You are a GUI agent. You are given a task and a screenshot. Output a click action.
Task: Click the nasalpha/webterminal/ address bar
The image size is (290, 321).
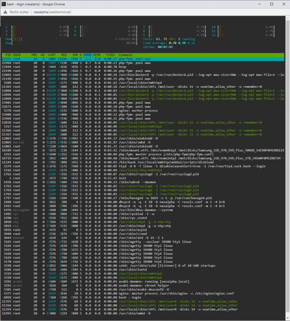[x=52, y=12]
